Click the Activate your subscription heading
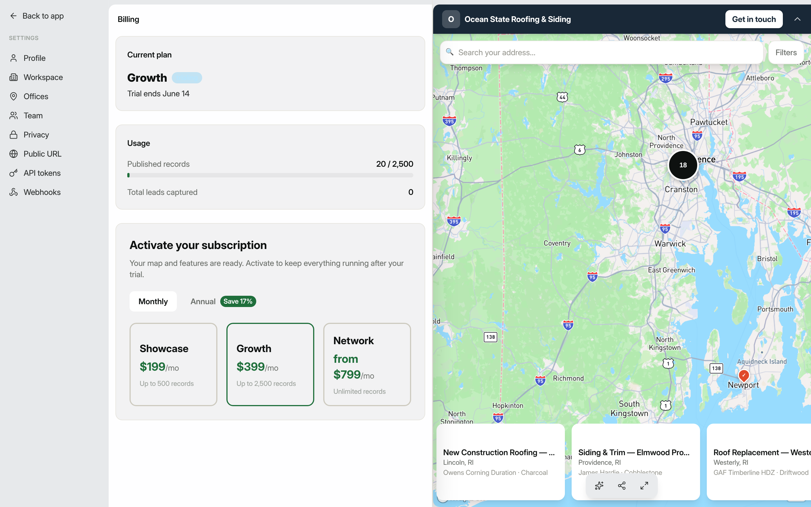The height and width of the screenshot is (507, 811). pyautogui.click(x=198, y=245)
